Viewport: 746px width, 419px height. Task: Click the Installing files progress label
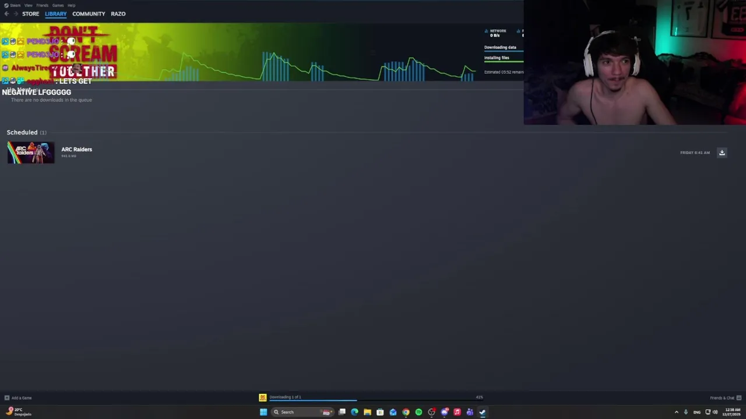pos(497,58)
